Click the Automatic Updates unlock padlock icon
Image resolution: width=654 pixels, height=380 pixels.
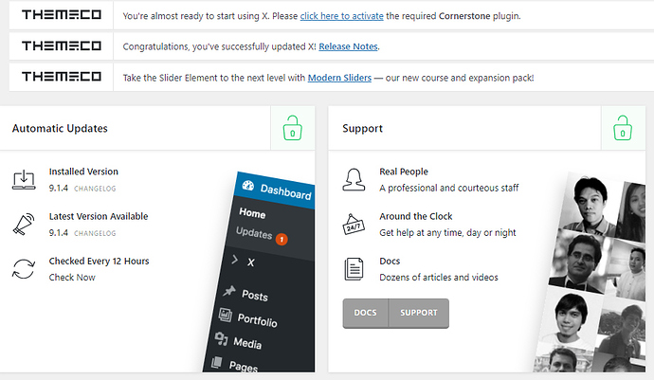[292, 128]
